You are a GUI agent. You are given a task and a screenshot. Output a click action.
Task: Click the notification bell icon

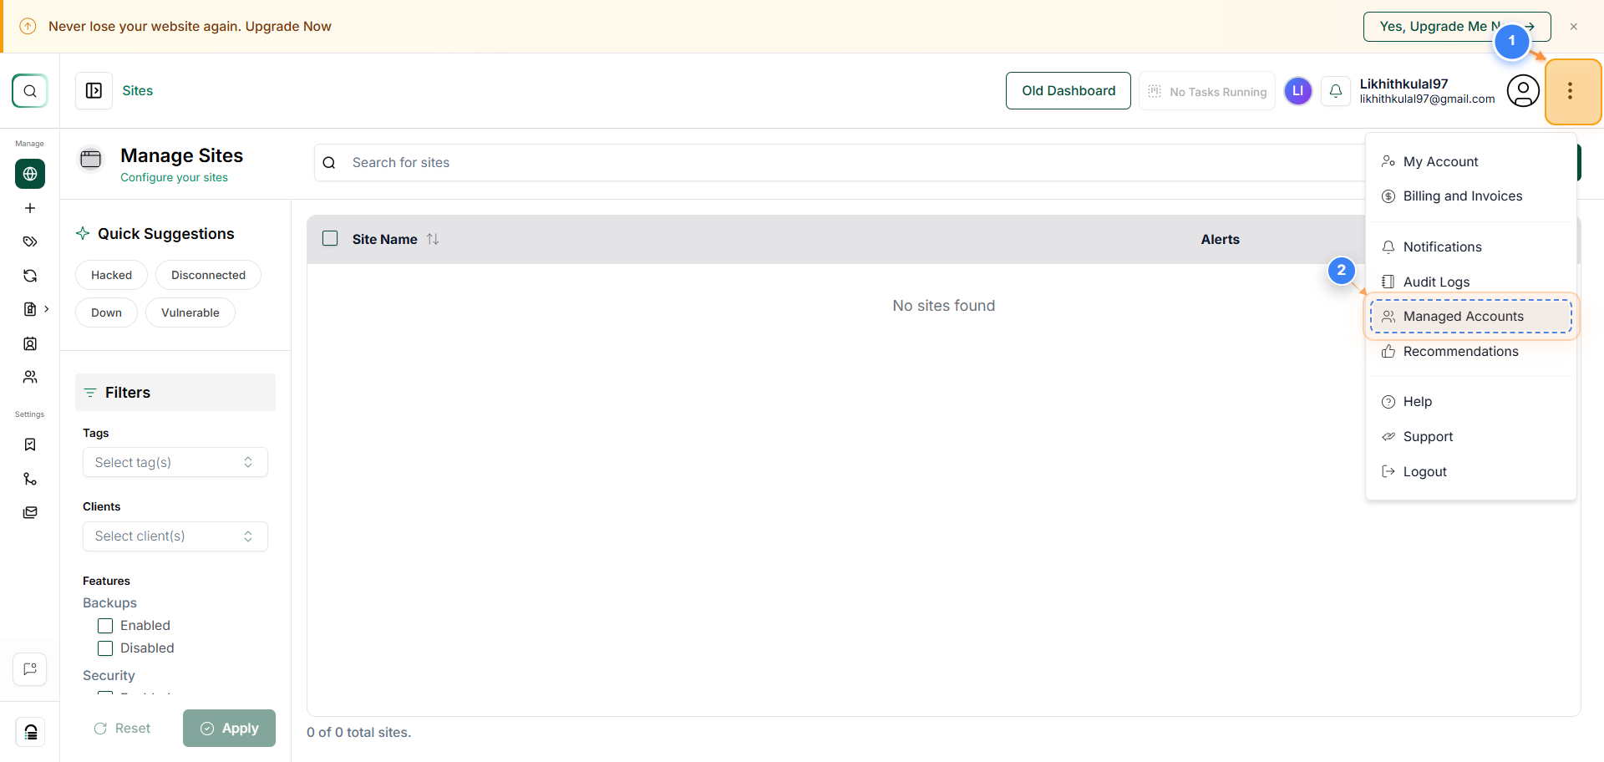1336,91
